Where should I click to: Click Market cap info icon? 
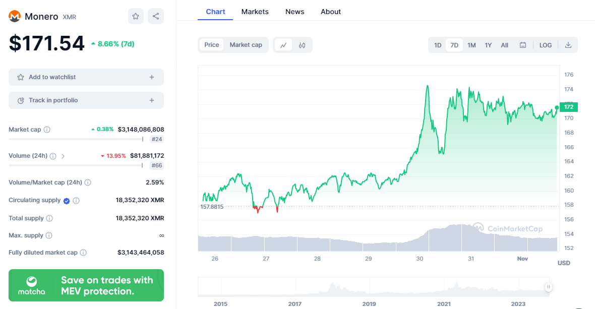click(x=47, y=130)
